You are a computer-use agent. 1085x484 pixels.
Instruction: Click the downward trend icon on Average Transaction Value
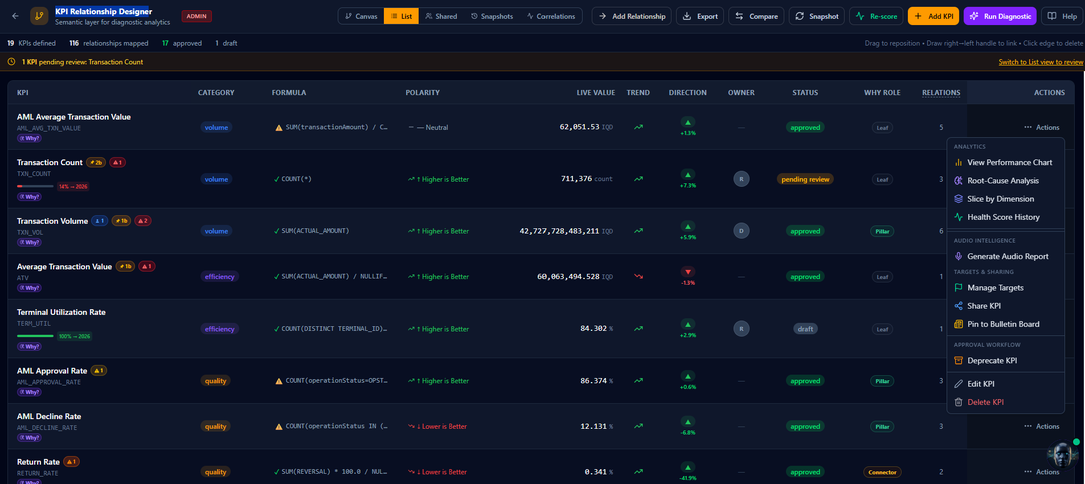point(638,277)
